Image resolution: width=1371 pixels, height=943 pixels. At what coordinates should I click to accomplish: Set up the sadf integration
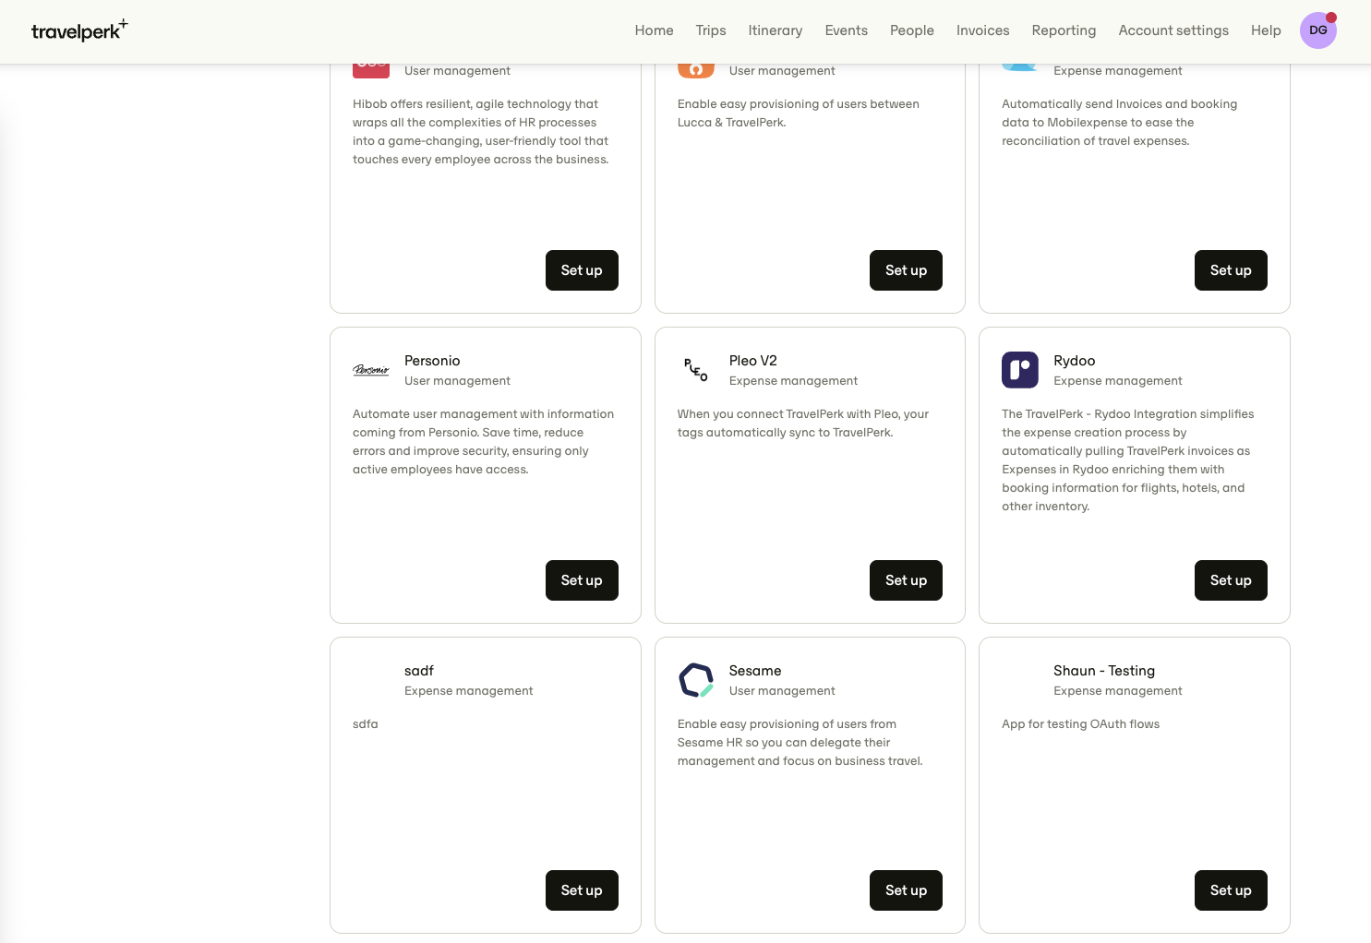coord(582,890)
